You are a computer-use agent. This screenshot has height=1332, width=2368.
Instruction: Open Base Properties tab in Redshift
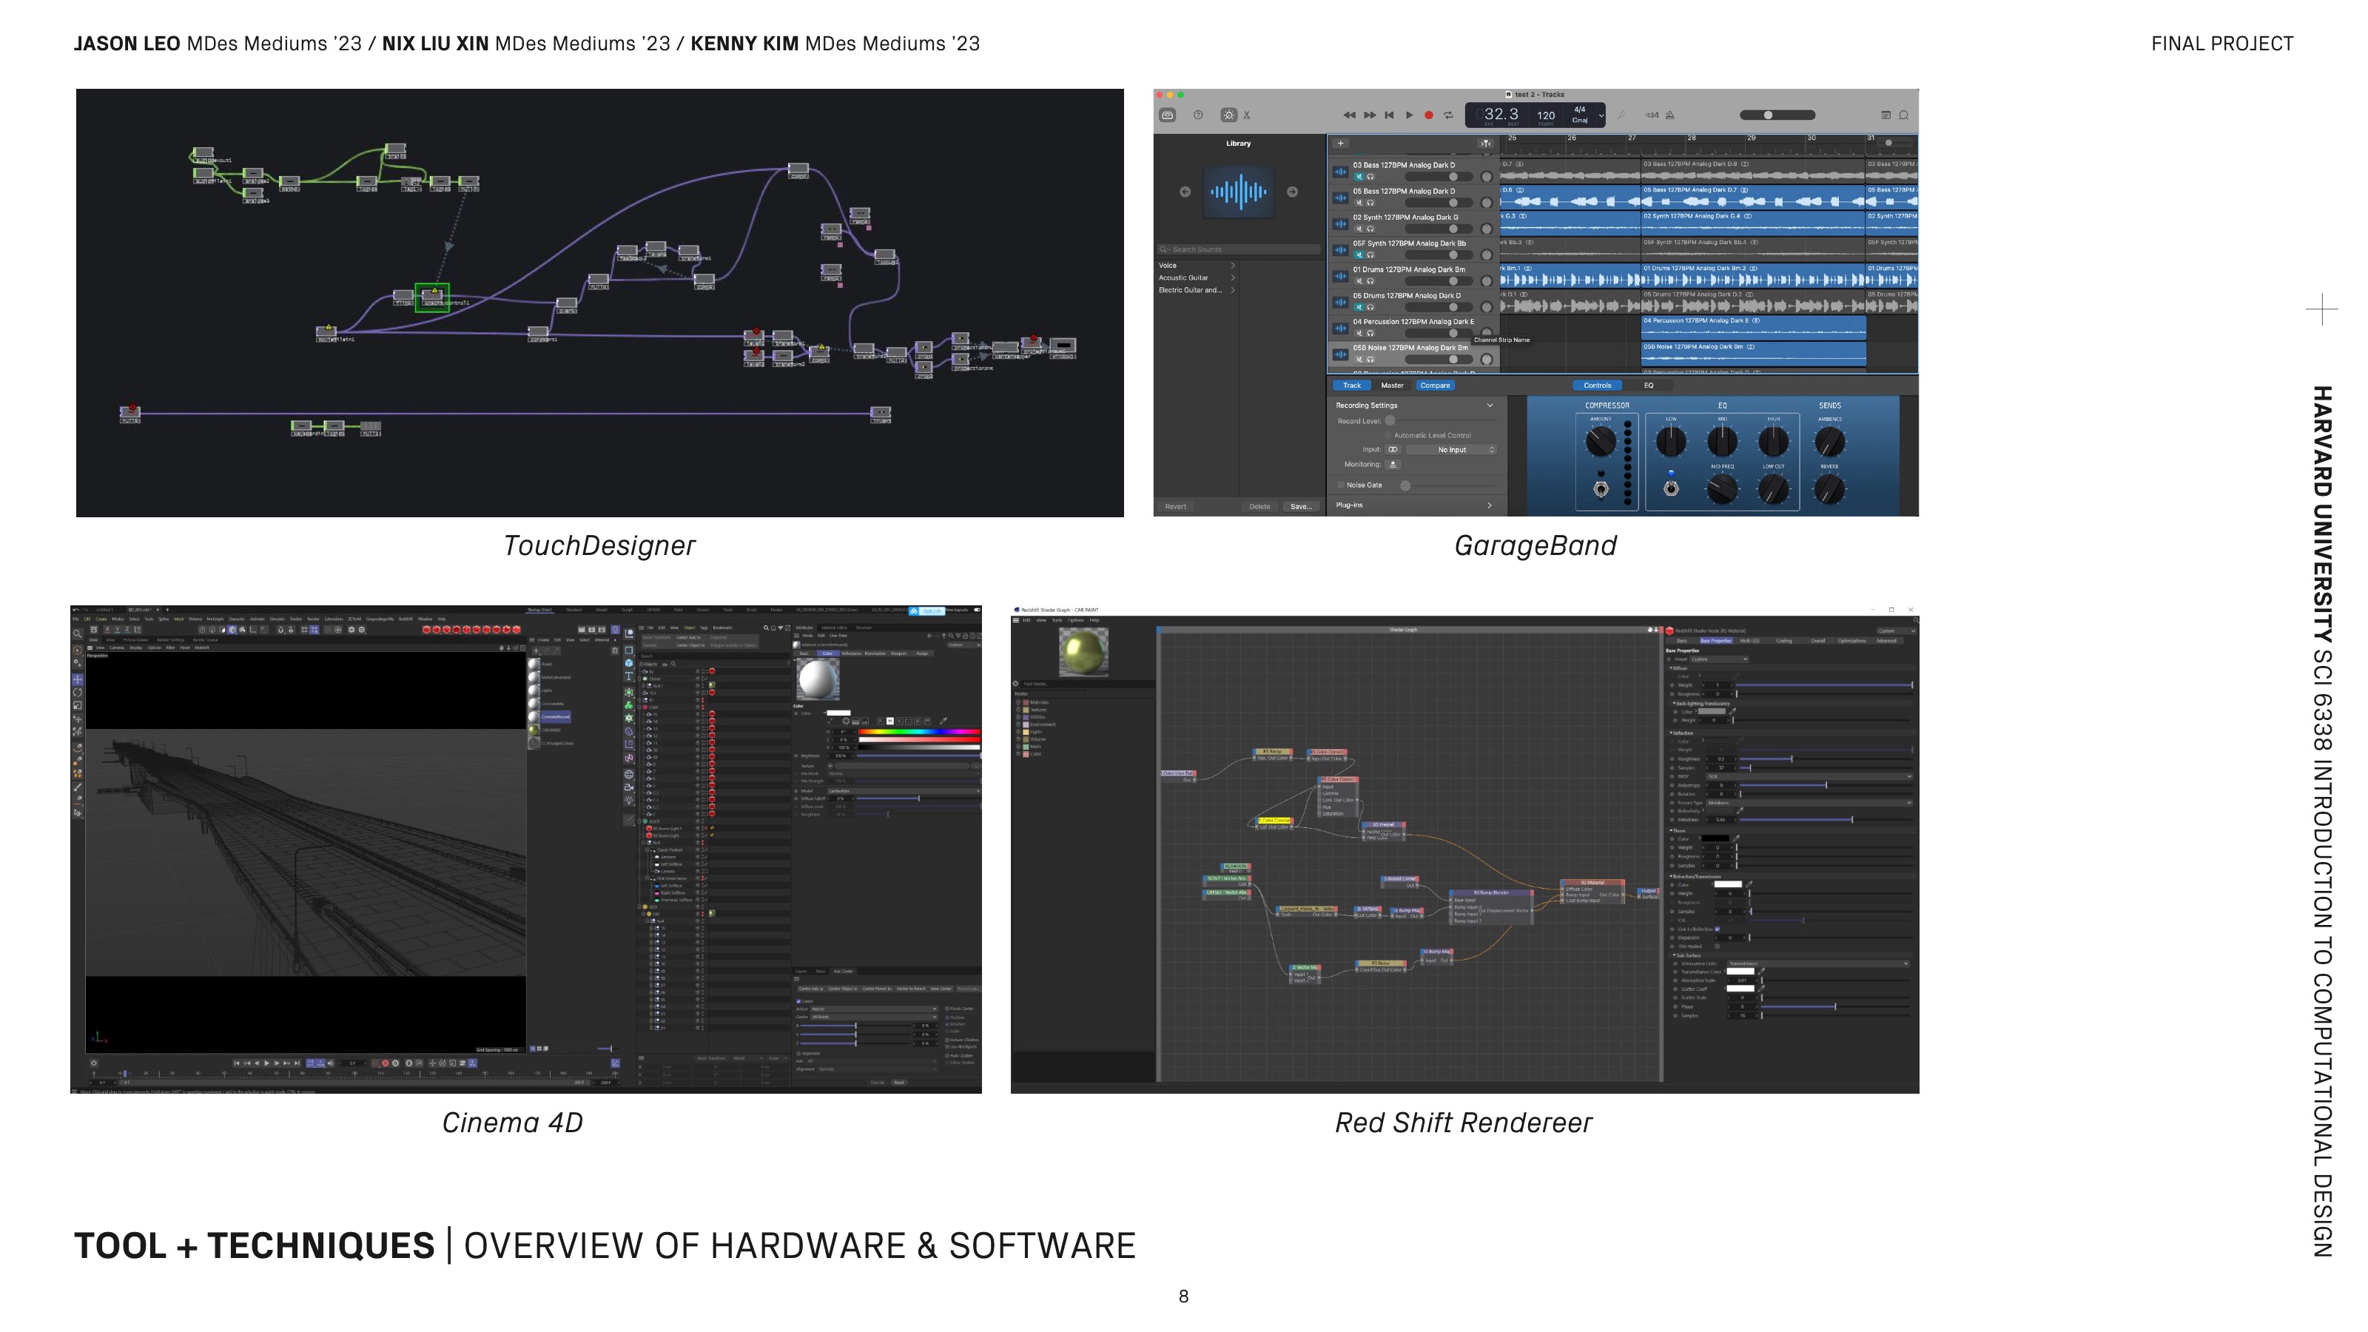pos(1715,641)
